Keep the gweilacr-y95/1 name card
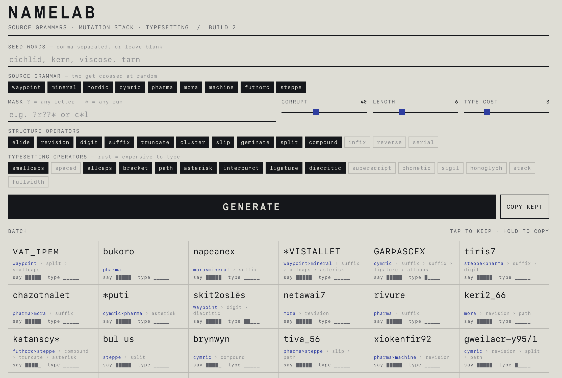 point(504,351)
